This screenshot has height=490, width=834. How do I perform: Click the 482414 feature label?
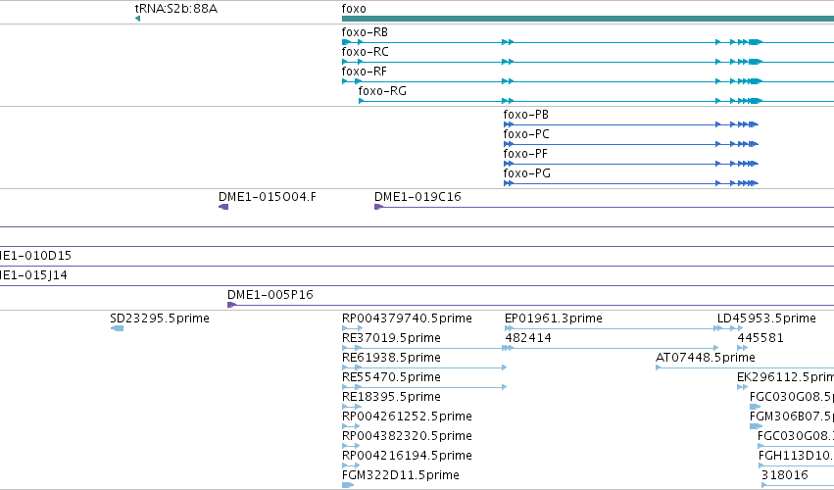[x=528, y=338]
